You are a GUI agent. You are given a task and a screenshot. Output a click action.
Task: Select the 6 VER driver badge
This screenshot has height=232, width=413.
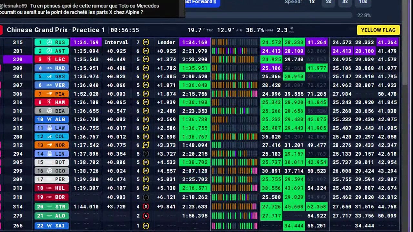[x=52, y=85]
